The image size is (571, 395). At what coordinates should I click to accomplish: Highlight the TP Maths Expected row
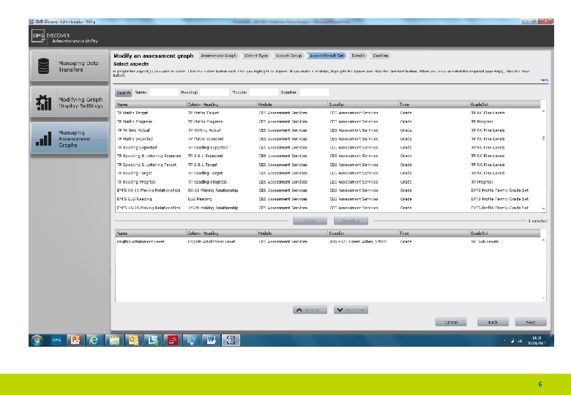(x=328, y=139)
